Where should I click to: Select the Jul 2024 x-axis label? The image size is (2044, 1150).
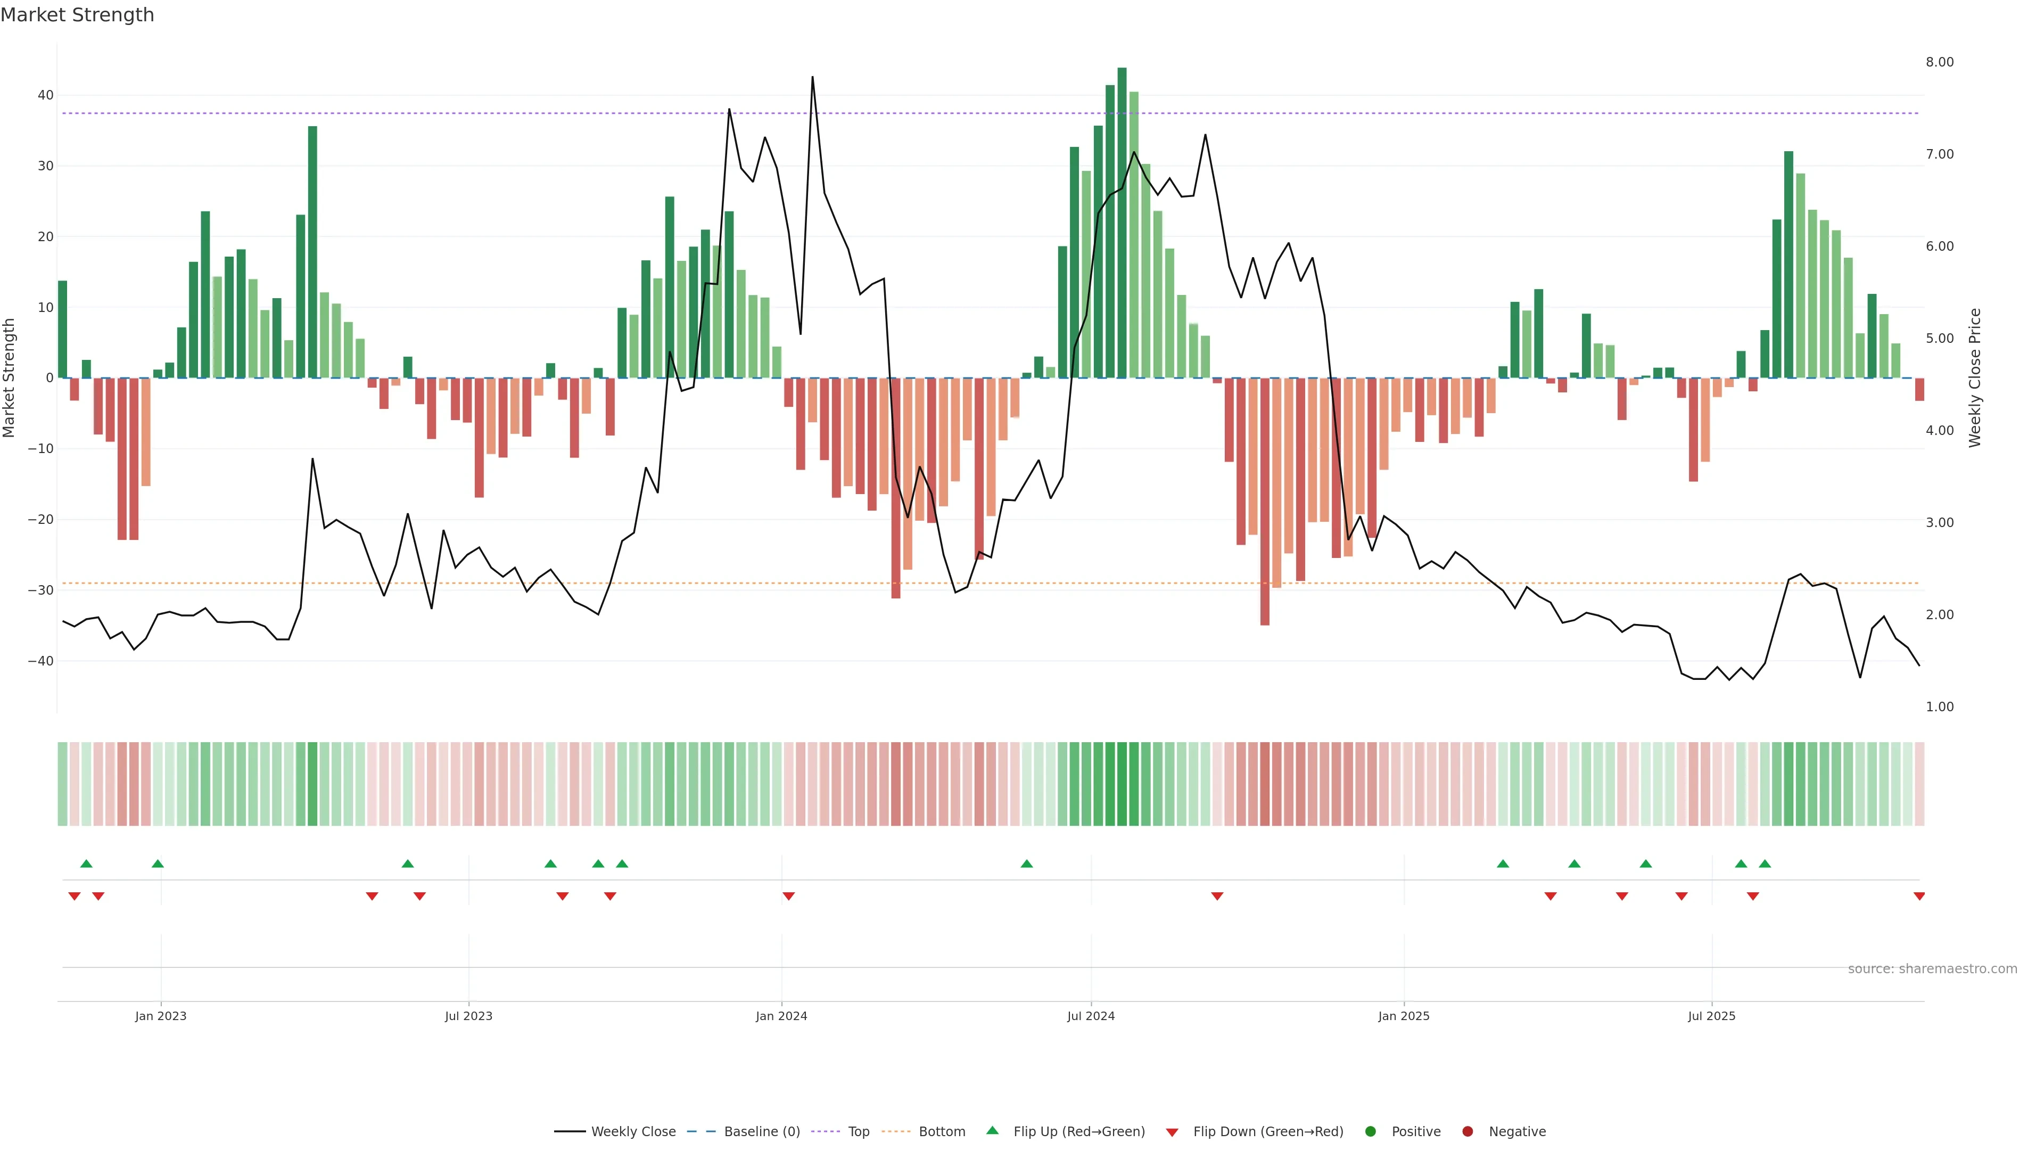coord(1090,1016)
